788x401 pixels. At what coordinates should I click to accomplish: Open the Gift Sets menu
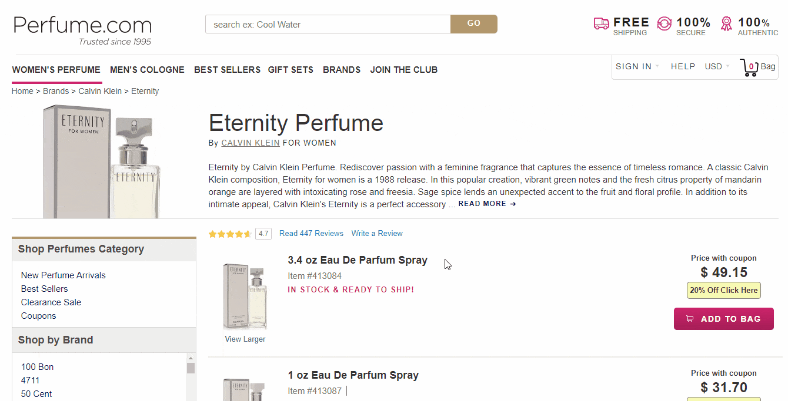click(291, 69)
